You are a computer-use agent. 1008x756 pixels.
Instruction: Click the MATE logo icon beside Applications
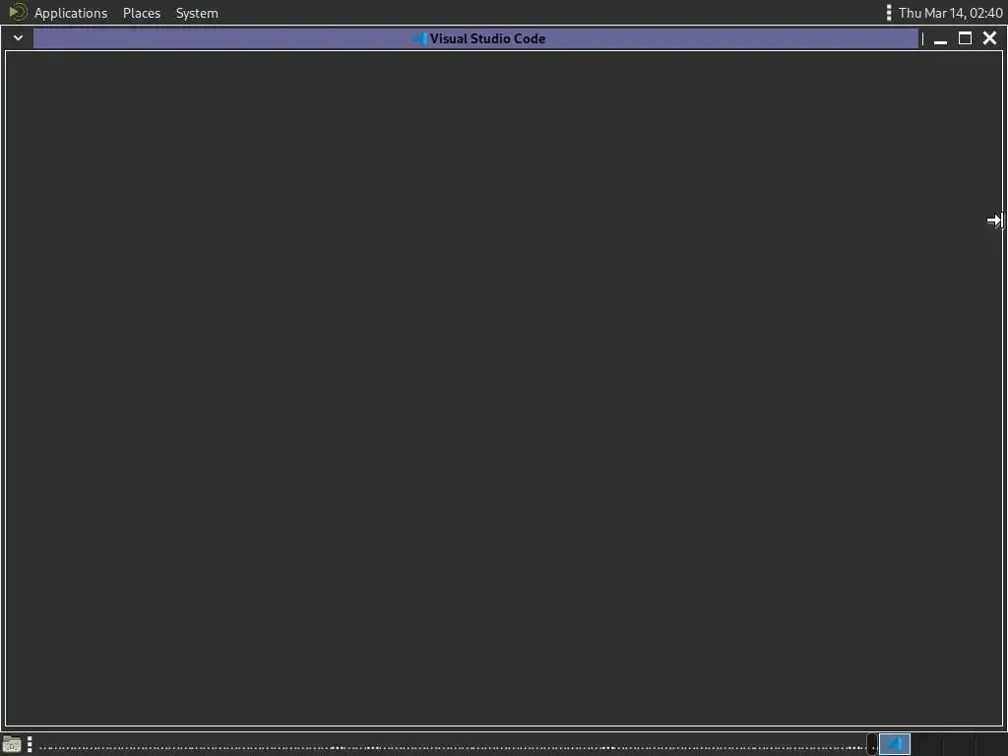tap(18, 12)
